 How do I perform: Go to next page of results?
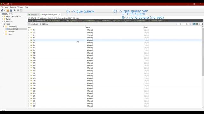coord(191,24)
